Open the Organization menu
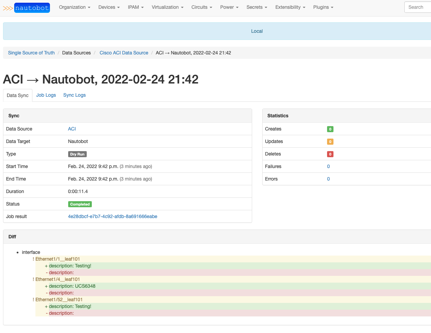The height and width of the screenshot is (333, 431). (75, 7)
